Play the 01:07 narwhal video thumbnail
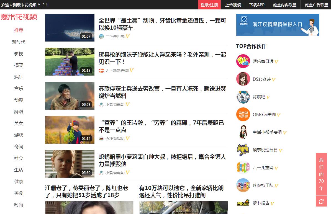The width and height of the screenshot is (331, 214). click(x=70, y=28)
